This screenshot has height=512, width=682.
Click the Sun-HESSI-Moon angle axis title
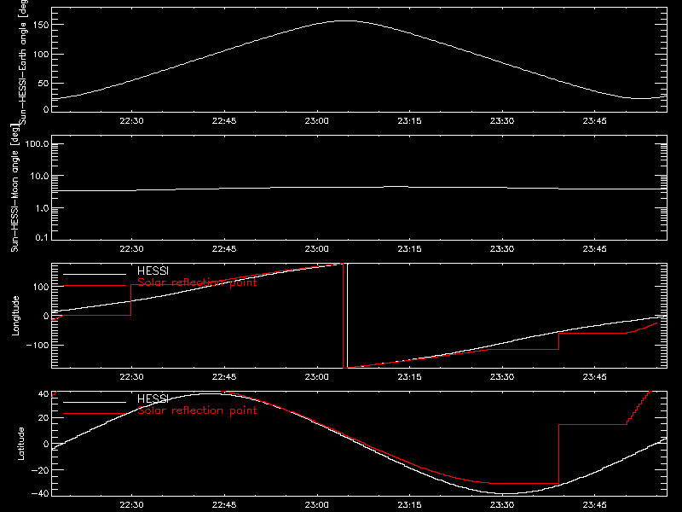click(x=14, y=188)
